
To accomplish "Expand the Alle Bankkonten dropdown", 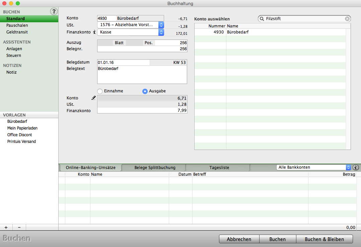I will (x=348, y=167).
